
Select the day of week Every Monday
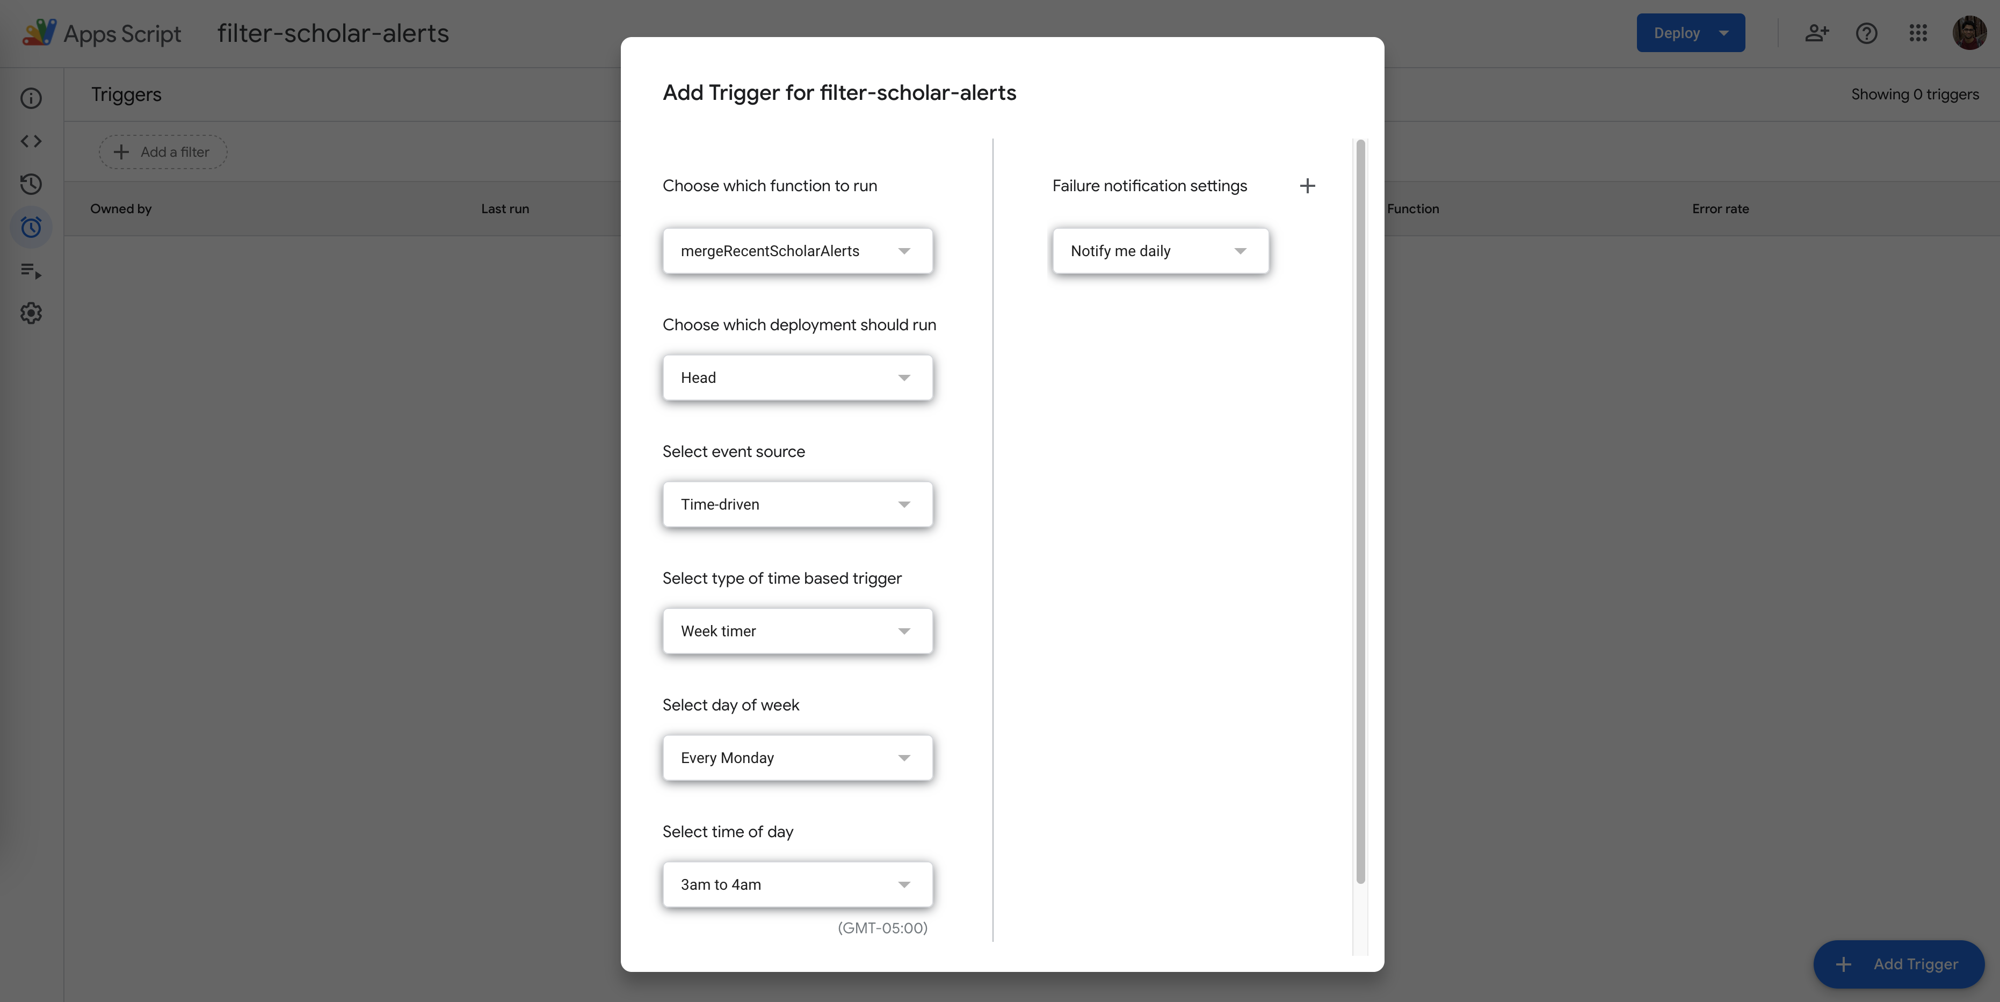[x=798, y=757]
